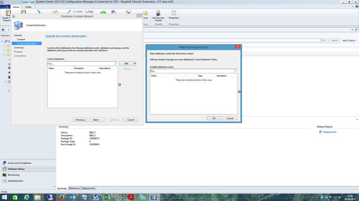Screen dimensions: 359x201
Task: Open Firefox from the taskbar
Action: pos(61,197)
